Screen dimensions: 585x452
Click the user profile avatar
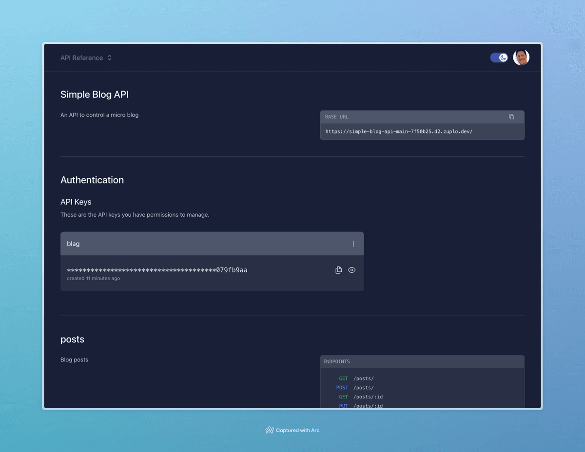pos(521,57)
